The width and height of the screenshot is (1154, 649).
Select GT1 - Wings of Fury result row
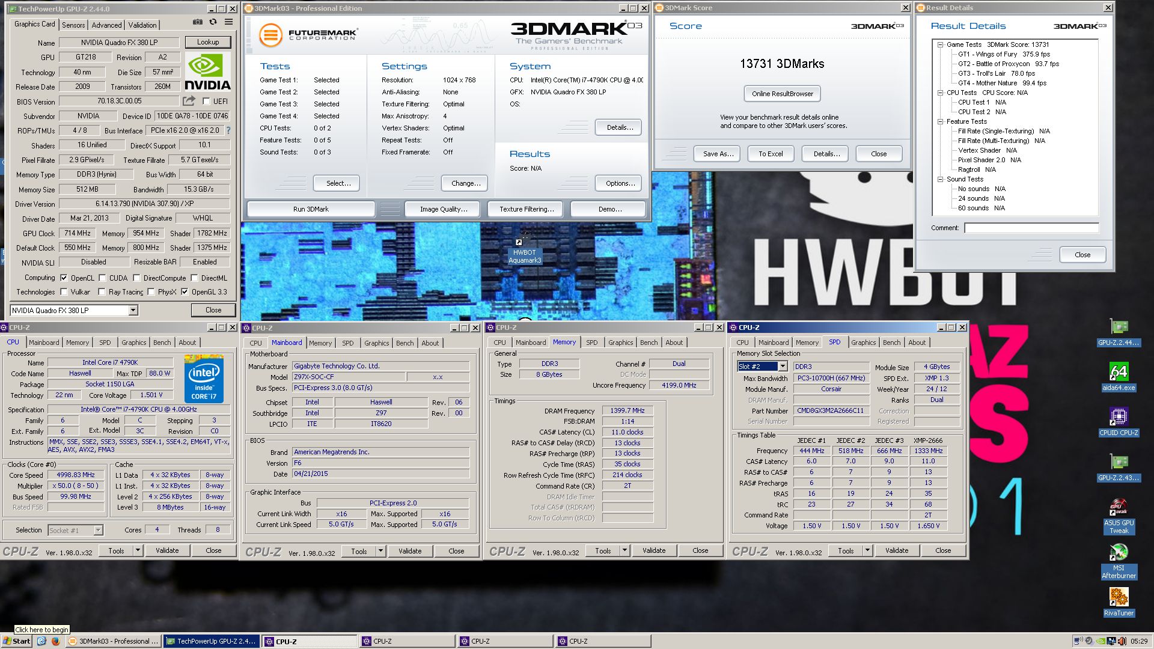coord(1004,54)
